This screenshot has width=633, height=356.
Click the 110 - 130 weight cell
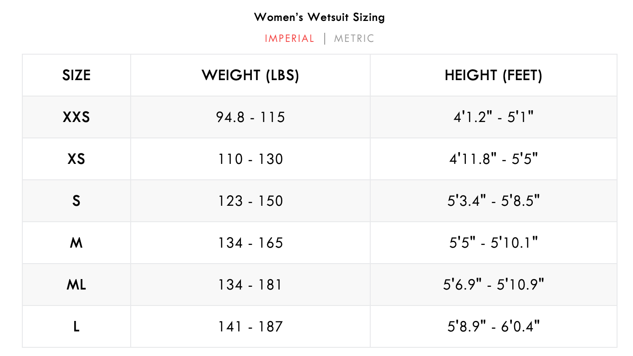coord(250,159)
